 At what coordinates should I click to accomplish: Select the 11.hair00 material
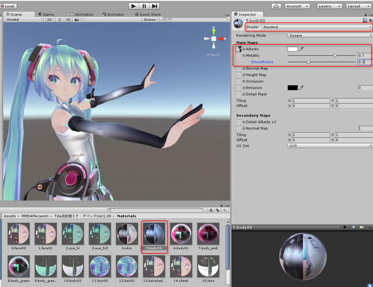100,269
